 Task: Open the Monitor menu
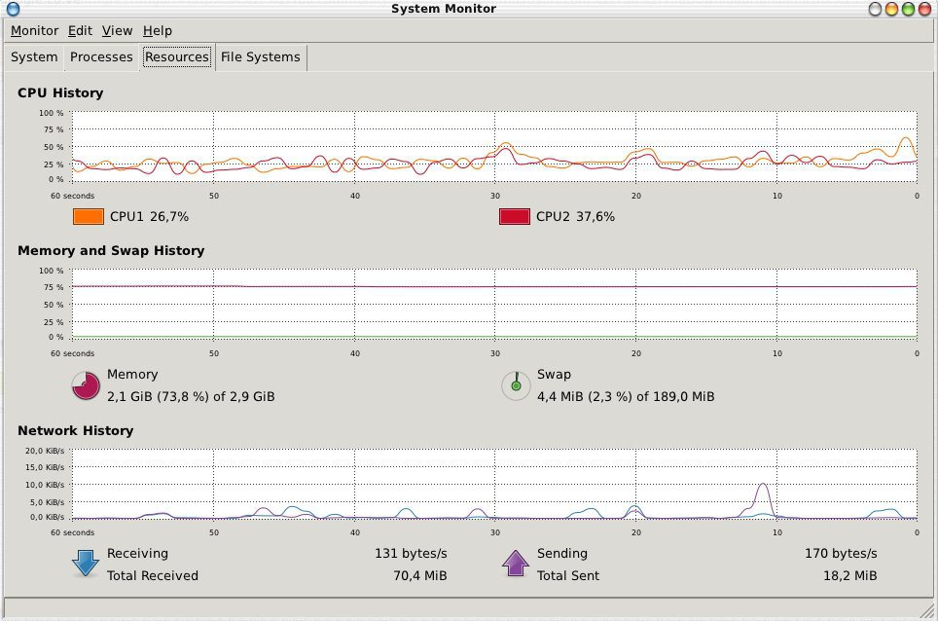click(35, 30)
